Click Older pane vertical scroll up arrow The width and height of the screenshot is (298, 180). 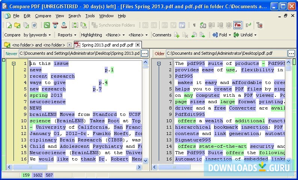click(x=288, y=62)
